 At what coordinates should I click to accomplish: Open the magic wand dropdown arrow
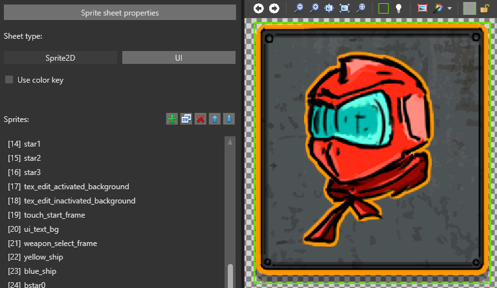pos(450,9)
